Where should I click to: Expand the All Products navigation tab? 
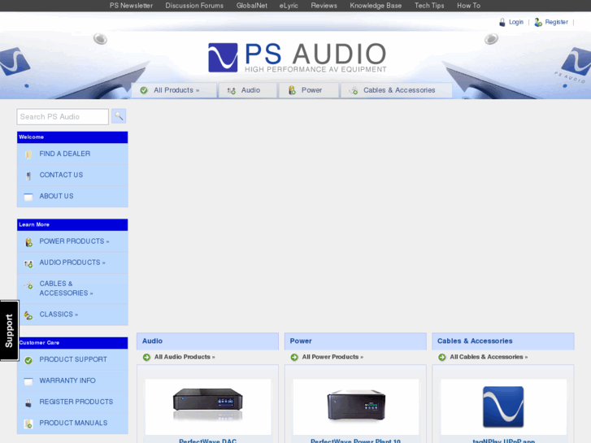click(x=174, y=90)
